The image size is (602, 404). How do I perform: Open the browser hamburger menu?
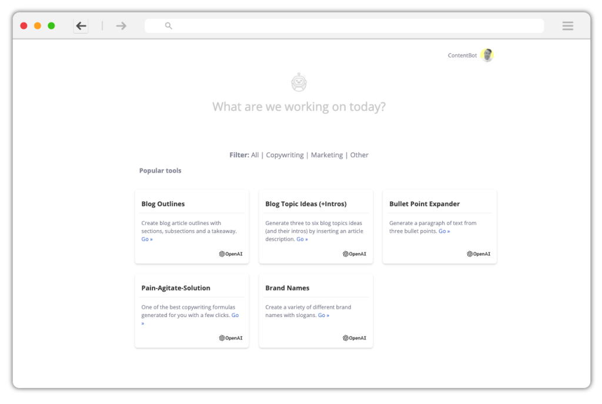click(568, 26)
